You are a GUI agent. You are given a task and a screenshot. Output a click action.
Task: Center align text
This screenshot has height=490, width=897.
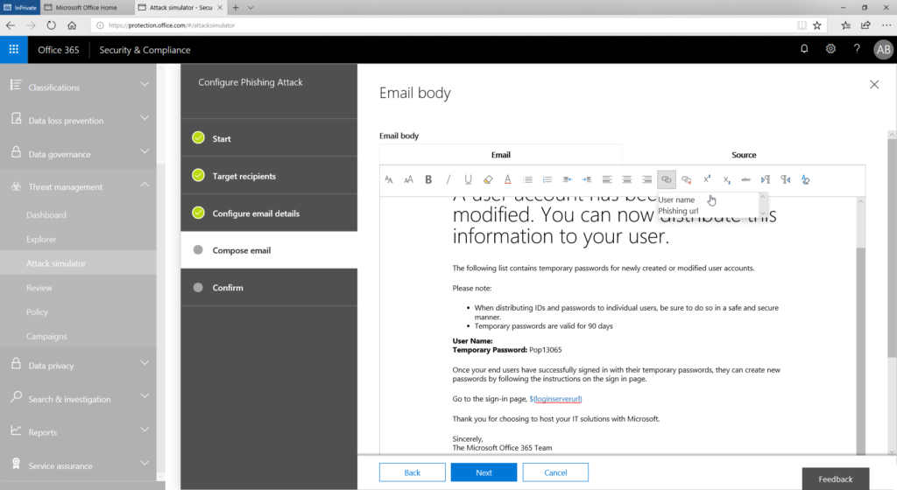click(627, 179)
